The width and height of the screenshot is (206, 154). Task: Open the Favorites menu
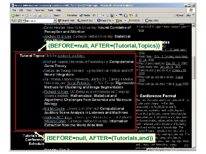pyautogui.click(x=39, y=10)
